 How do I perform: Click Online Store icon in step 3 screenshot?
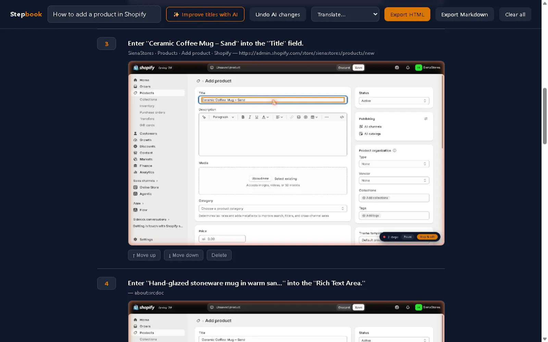tap(135, 187)
